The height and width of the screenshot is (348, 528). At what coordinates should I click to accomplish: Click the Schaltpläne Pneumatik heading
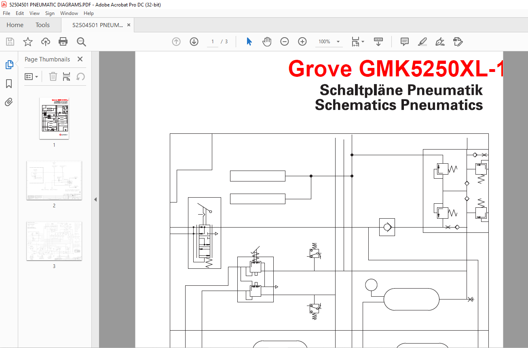401,90
